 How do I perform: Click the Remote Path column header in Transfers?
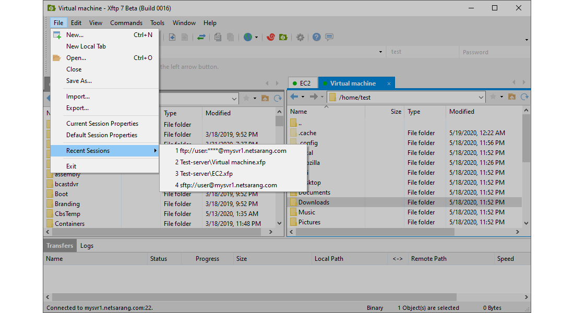[x=451, y=259]
